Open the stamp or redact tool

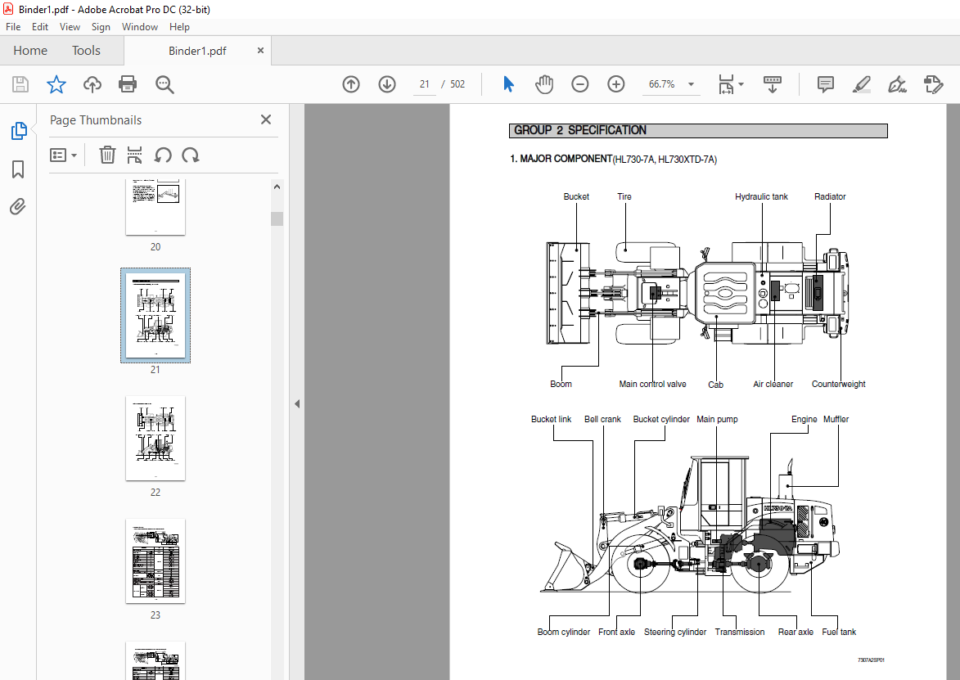click(x=933, y=83)
